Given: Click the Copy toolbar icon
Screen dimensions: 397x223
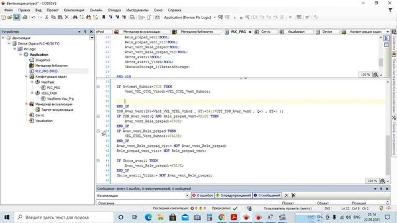Looking at the screenshot, I should pyautogui.click(x=53, y=17).
